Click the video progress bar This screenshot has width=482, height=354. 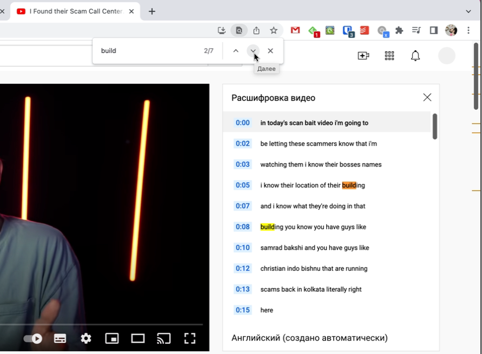tap(102, 324)
